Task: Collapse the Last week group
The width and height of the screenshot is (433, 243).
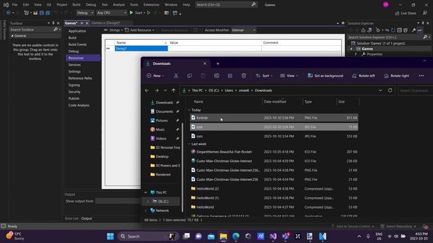Action: tap(189, 144)
